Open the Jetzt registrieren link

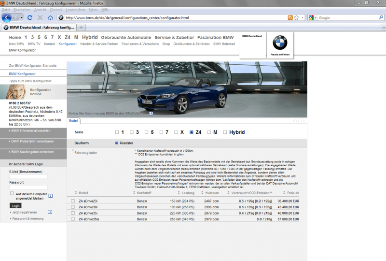point(25,212)
